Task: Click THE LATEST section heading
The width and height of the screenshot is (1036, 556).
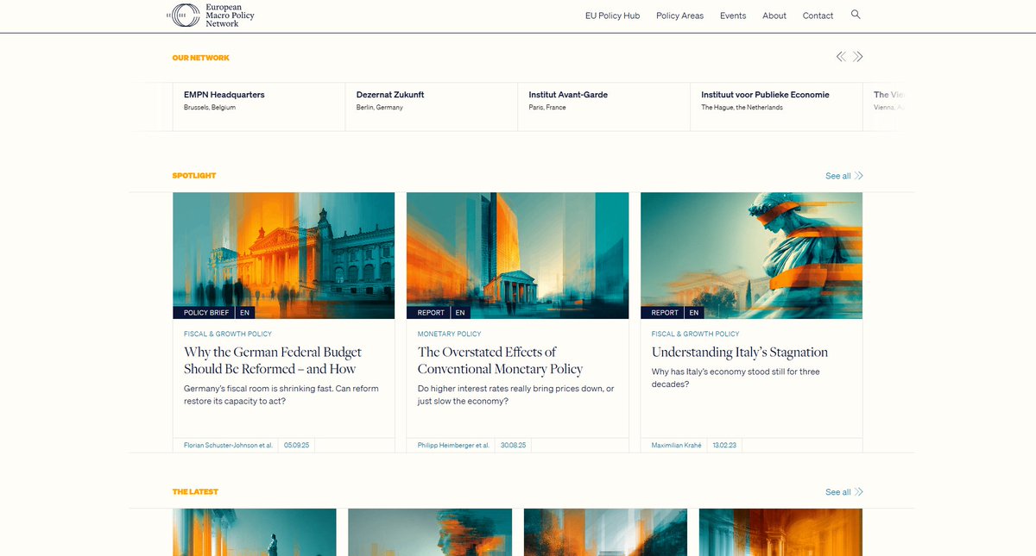Action: coord(195,492)
